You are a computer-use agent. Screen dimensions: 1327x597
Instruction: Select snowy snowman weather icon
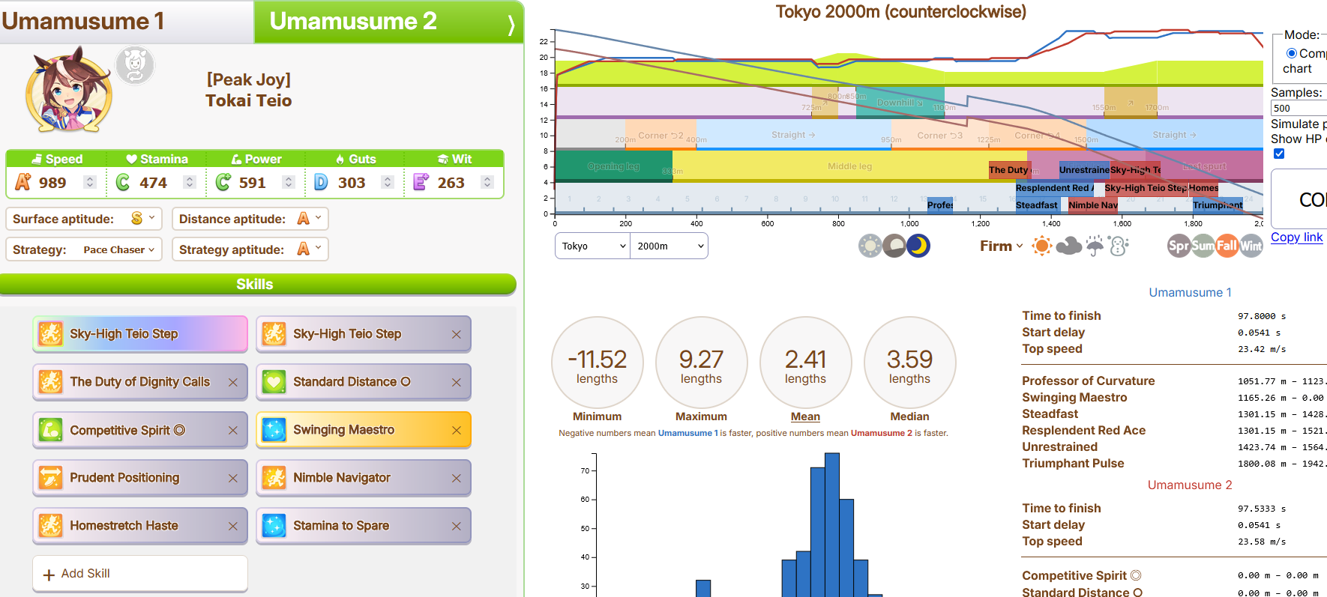click(1119, 246)
